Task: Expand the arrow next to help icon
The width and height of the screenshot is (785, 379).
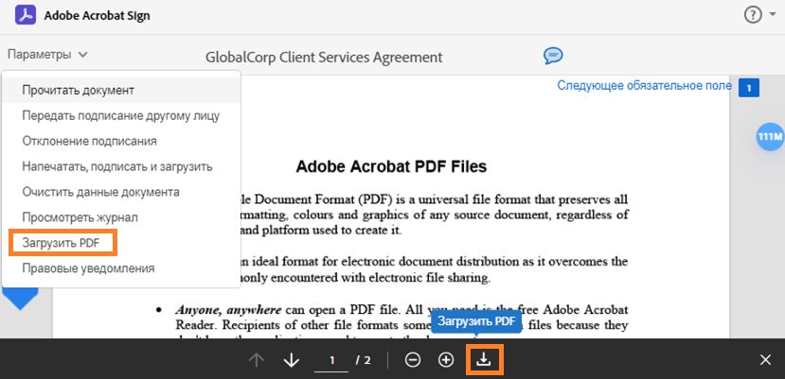Action: click(x=772, y=15)
